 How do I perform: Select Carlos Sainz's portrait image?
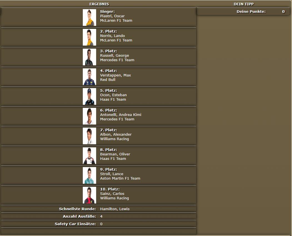coord(89,195)
